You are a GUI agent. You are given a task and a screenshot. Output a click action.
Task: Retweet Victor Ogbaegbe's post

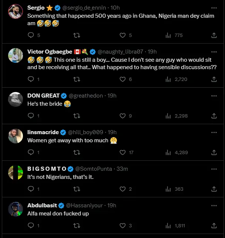coord(77,79)
